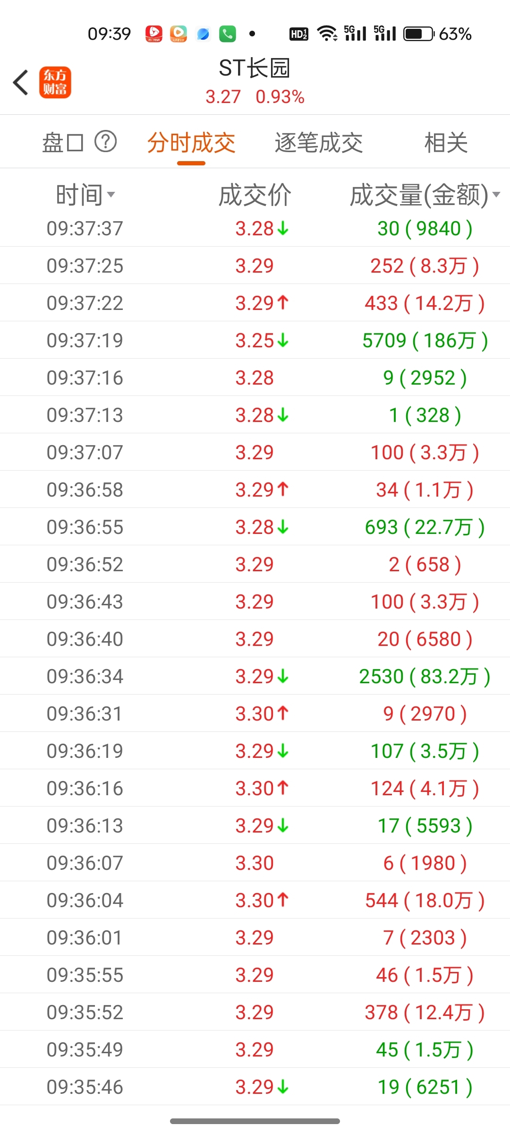
Task: Tap the green phone status bar icon
Action: click(x=228, y=34)
